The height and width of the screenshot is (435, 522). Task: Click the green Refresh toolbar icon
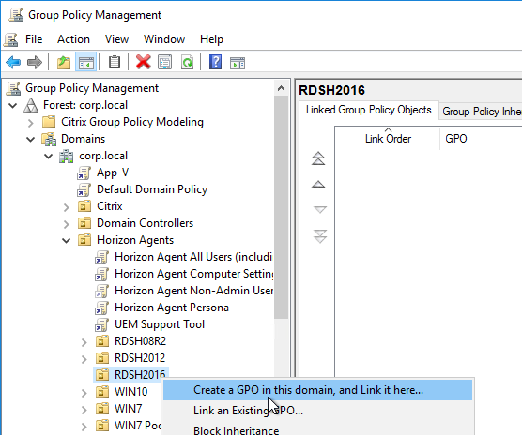point(187,62)
